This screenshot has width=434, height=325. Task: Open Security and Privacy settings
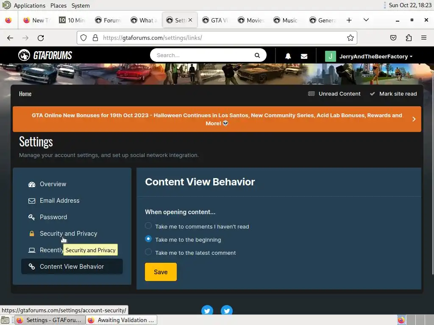tap(68, 234)
